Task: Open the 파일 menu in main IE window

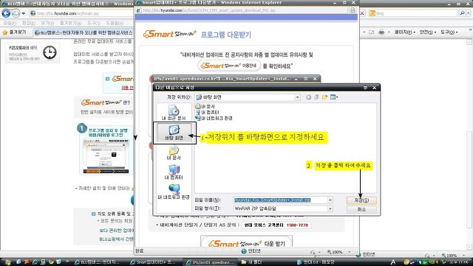Action: (10, 23)
